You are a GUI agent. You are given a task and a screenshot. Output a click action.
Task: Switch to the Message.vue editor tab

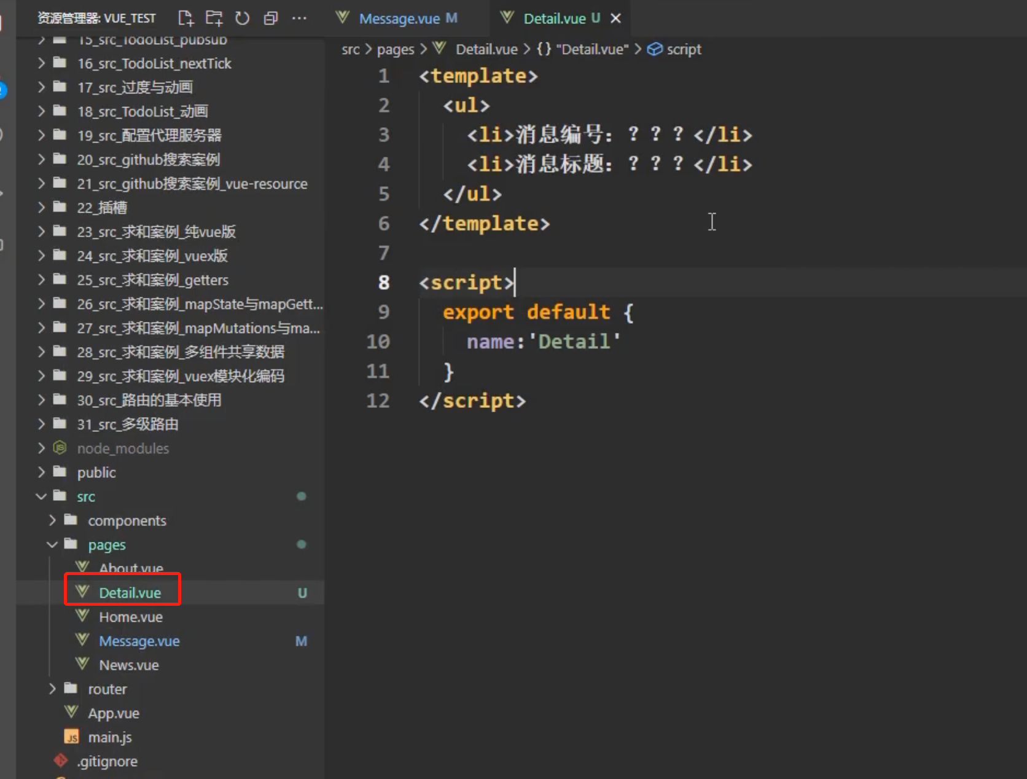pyautogui.click(x=407, y=18)
